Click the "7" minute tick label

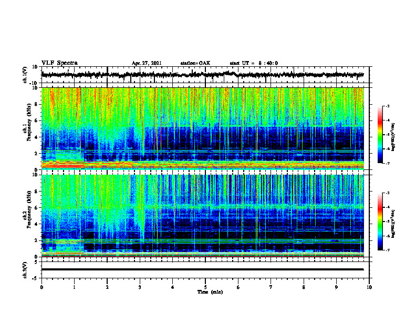pyautogui.click(x=271, y=287)
